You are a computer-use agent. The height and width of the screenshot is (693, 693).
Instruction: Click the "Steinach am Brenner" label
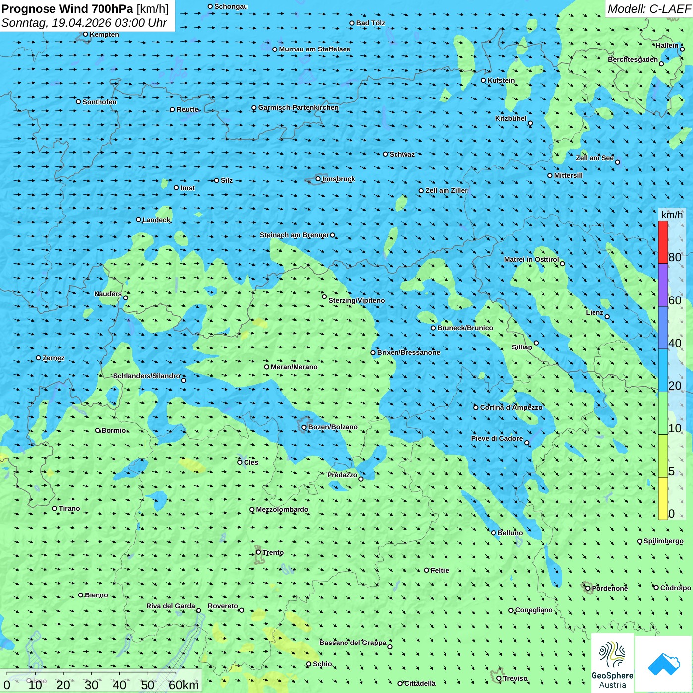294,235
